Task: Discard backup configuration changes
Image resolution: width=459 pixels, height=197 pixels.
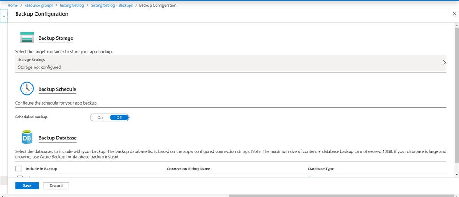Action: tap(56, 186)
